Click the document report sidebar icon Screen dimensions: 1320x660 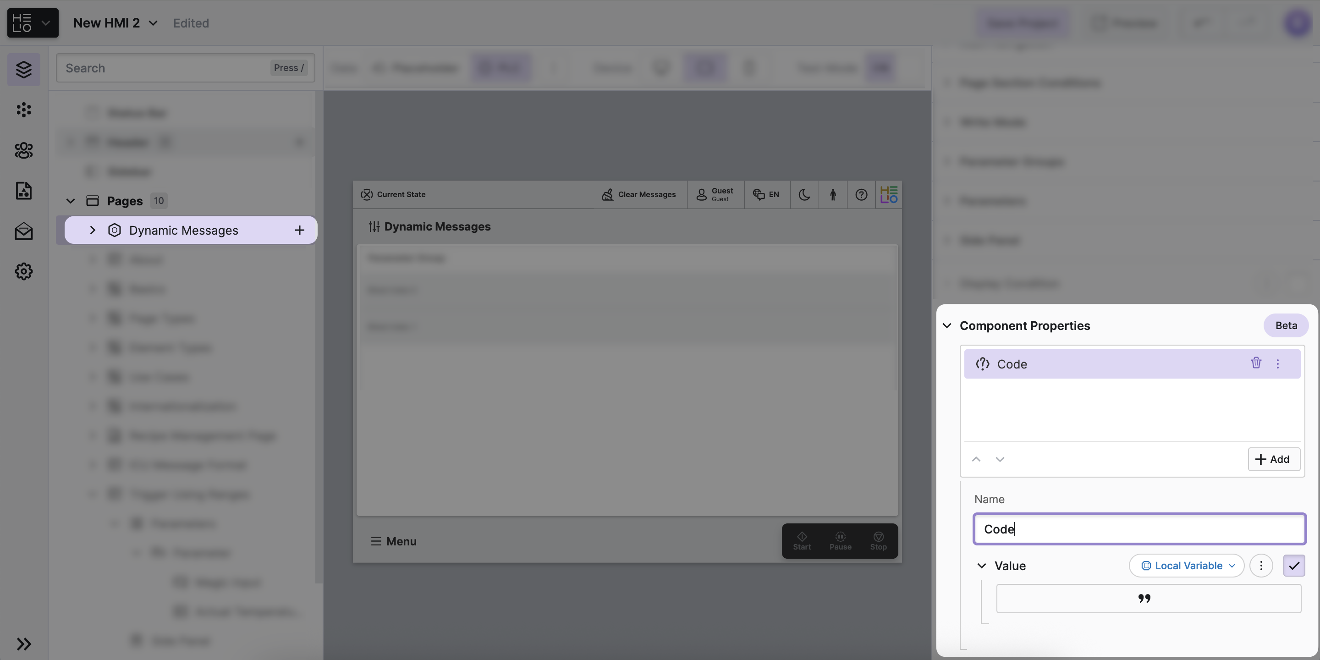(23, 191)
